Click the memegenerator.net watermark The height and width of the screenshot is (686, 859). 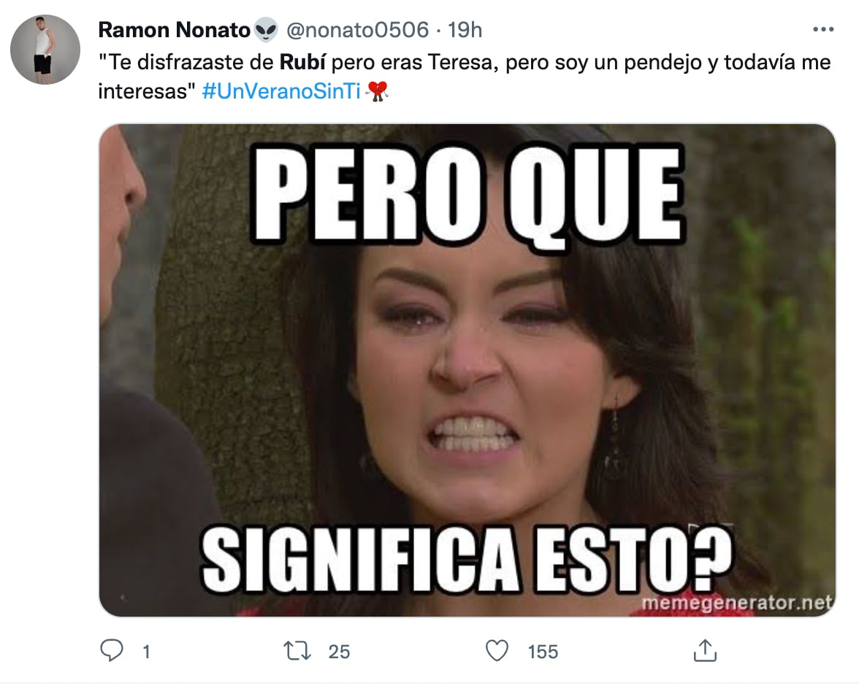[736, 603]
